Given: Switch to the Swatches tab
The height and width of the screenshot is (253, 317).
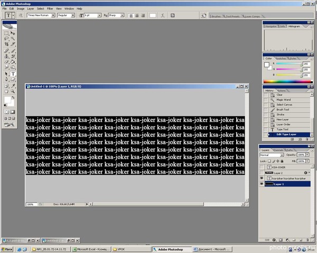Looking at the screenshot, I should [x=281, y=59].
